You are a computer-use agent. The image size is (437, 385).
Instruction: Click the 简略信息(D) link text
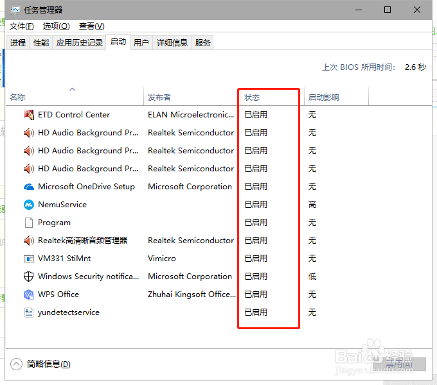coord(48,364)
